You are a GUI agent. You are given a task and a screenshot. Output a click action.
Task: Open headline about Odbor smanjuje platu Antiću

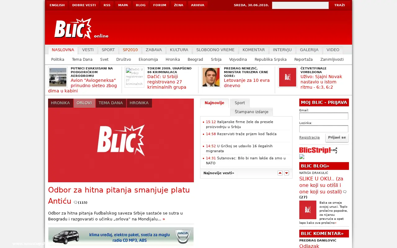(x=119, y=195)
